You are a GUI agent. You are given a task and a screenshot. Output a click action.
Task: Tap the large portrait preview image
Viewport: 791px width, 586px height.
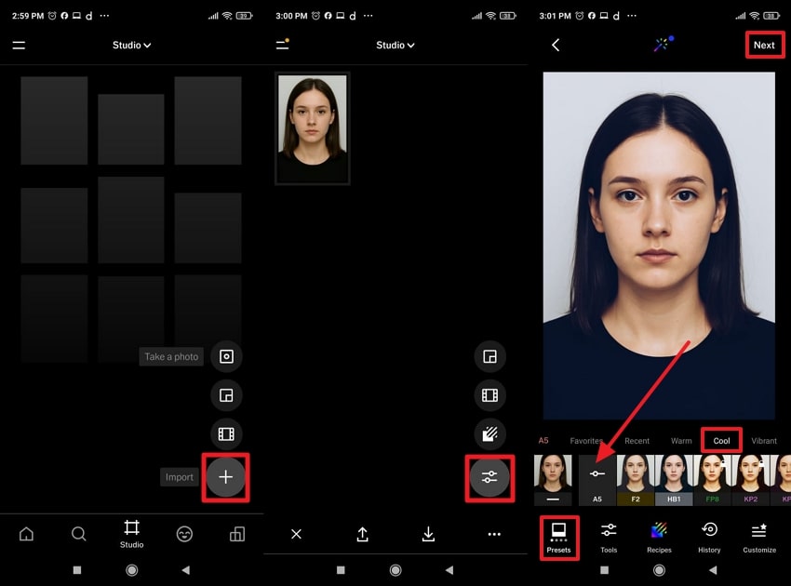tap(659, 246)
